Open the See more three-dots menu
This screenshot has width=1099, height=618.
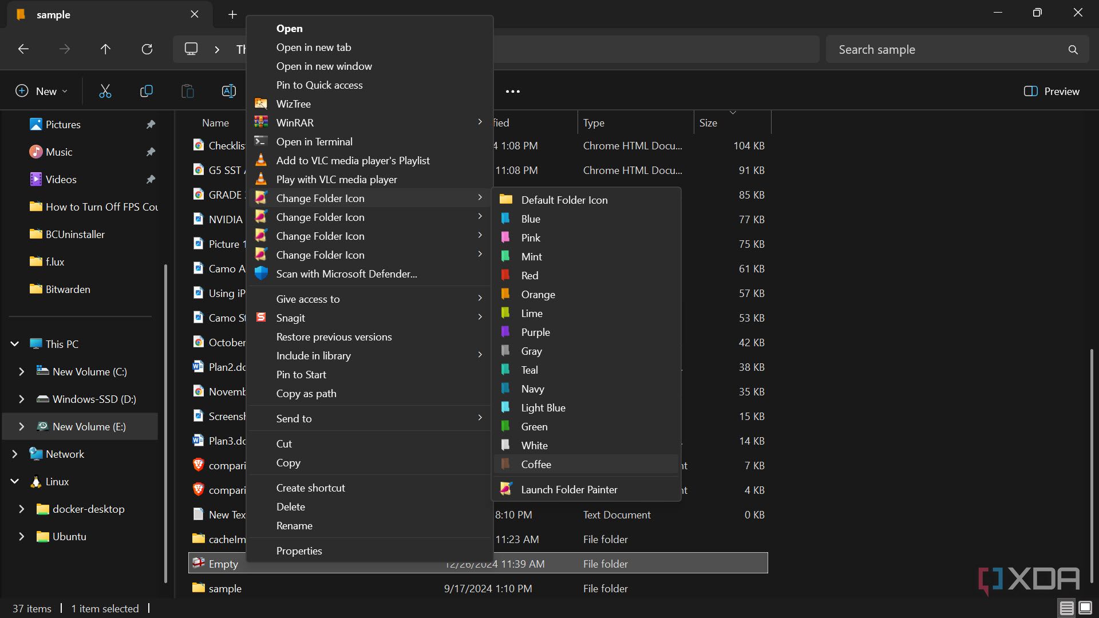[513, 92]
